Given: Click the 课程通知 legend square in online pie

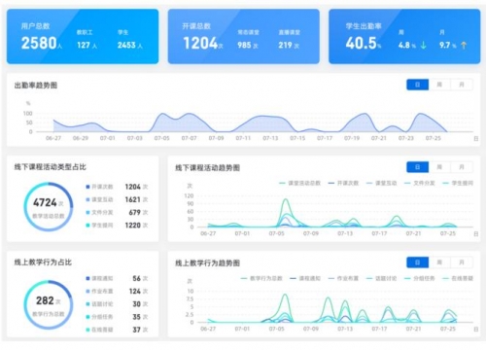Looking at the screenshot, I should [x=87, y=278].
